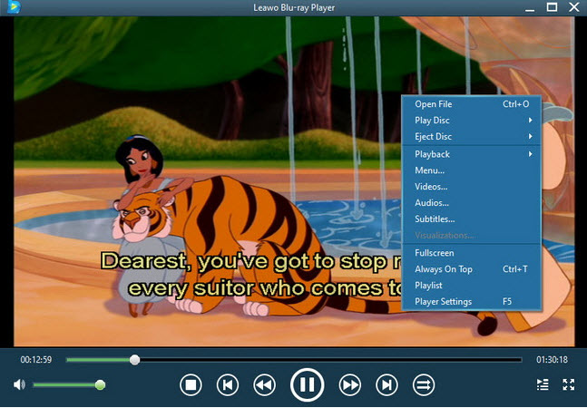Click the total duration 01:30:18
Viewport: 587px width, 408px height.
(x=552, y=360)
